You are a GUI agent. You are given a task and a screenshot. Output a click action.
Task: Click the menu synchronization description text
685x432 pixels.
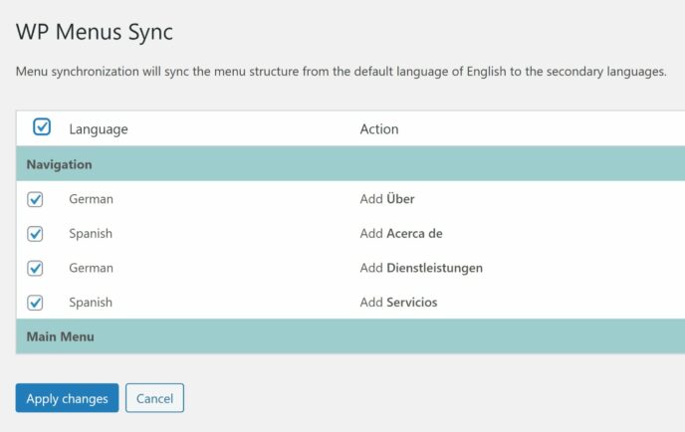click(342, 72)
